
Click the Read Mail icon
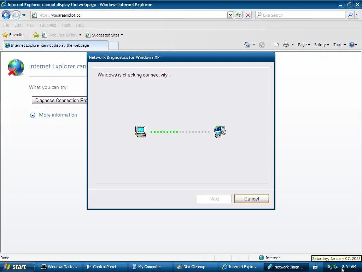(276, 45)
